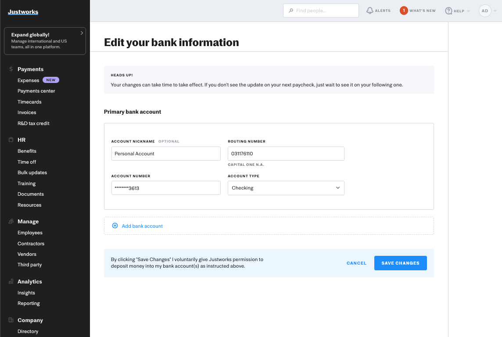Open the What's New notification badge
Viewport: 502px width, 337px height.
[x=404, y=11]
